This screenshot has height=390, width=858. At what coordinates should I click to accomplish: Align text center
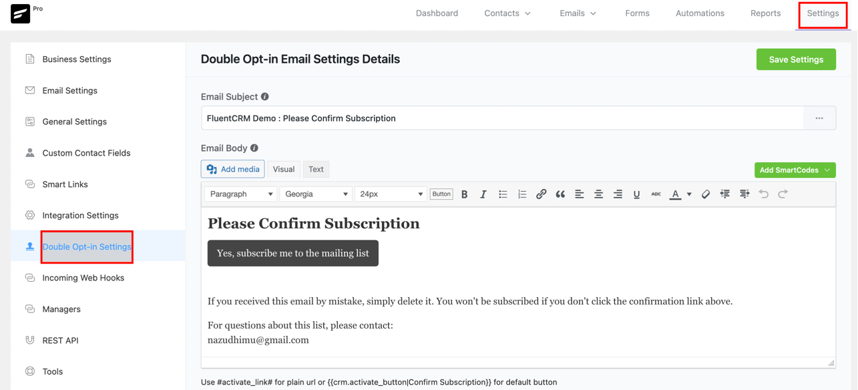click(x=599, y=194)
